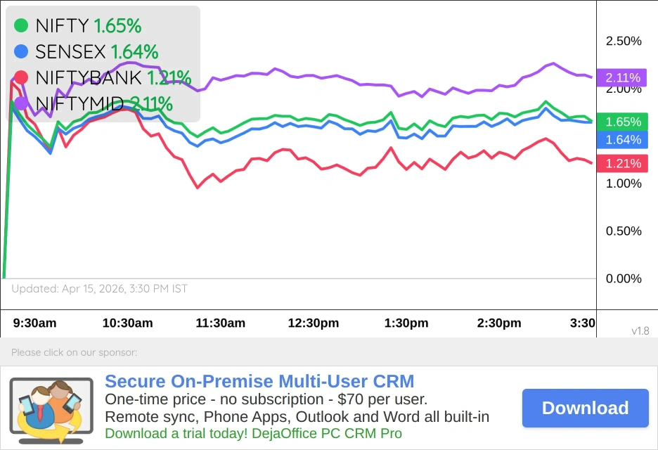Screen dimensions: 658x450
Task: Click the purple 2.11% value tag
Action: (623, 77)
